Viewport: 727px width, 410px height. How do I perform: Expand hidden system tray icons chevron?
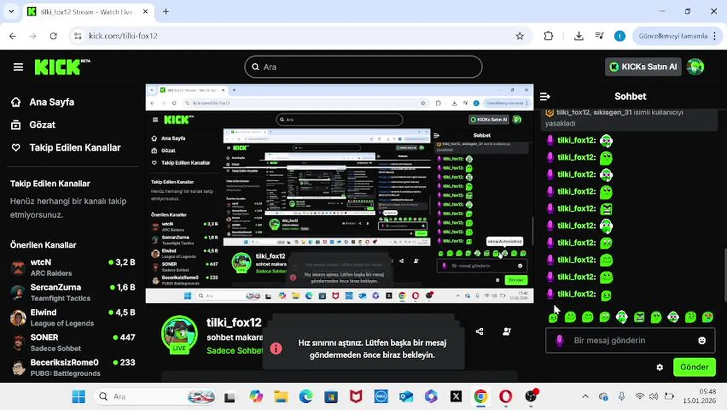[x=585, y=396]
